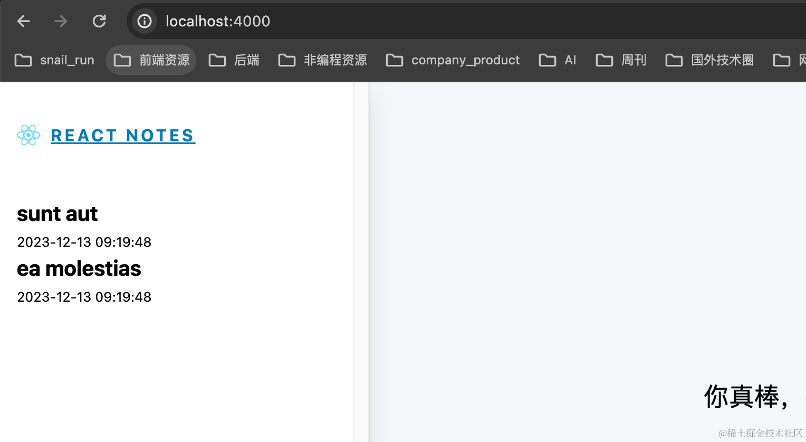Open the 周刊 bookmark folder
The height and width of the screenshot is (442, 806).
[621, 60]
